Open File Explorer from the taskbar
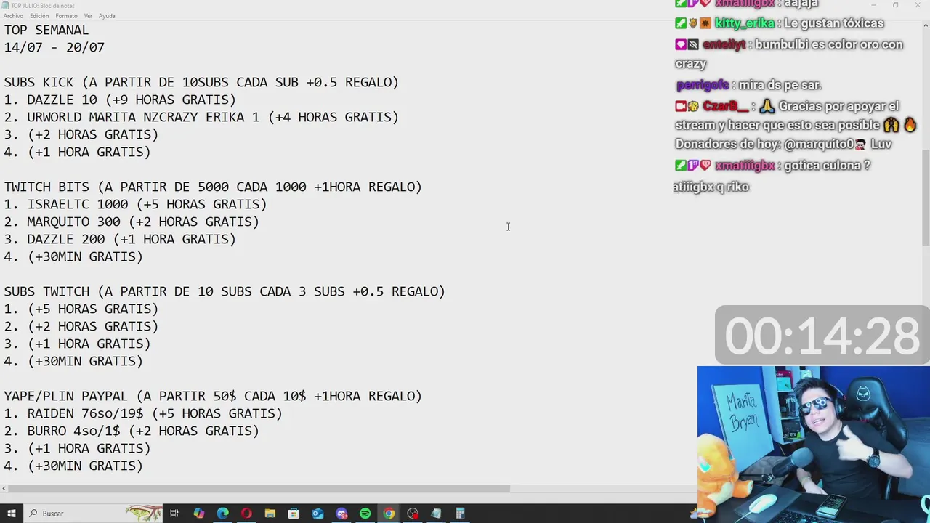This screenshot has width=930, height=523. click(x=270, y=514)
